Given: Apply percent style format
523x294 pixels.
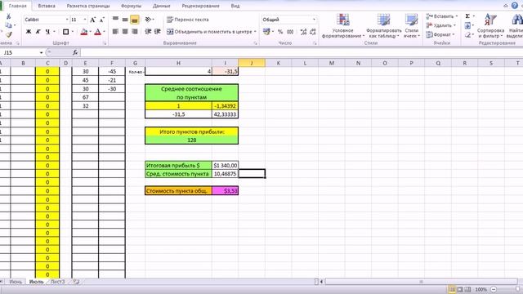Looking at the screenshot, I should [280, 32].
